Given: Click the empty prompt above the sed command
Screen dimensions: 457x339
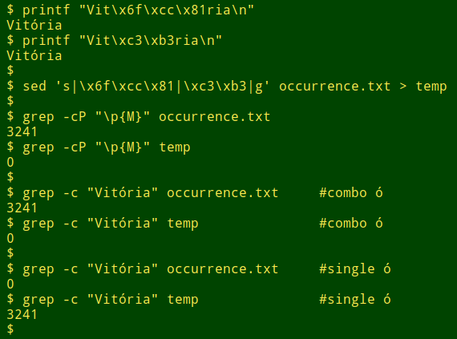Looking at the screenshot, I should [10, 71].
